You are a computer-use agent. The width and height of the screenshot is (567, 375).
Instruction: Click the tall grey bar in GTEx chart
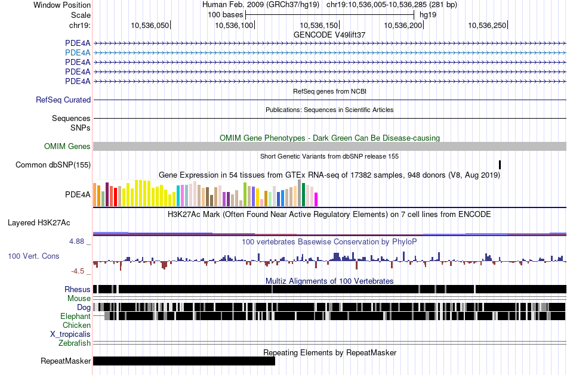300,193
